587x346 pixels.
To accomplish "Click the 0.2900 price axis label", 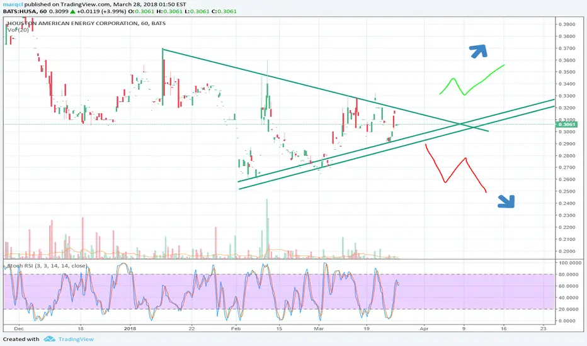I will point(567,143).
